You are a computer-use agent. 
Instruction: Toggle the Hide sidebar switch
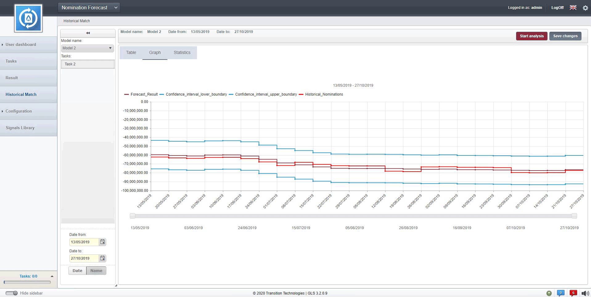[12, 293]
